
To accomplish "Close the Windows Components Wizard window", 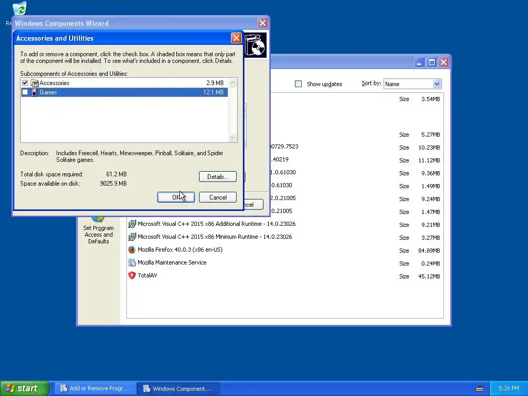I will point(262,23).
